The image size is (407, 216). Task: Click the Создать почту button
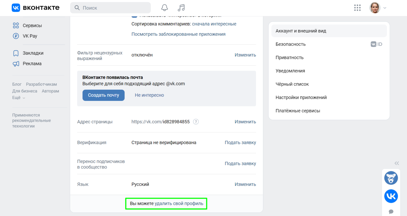tap(103, 95)
